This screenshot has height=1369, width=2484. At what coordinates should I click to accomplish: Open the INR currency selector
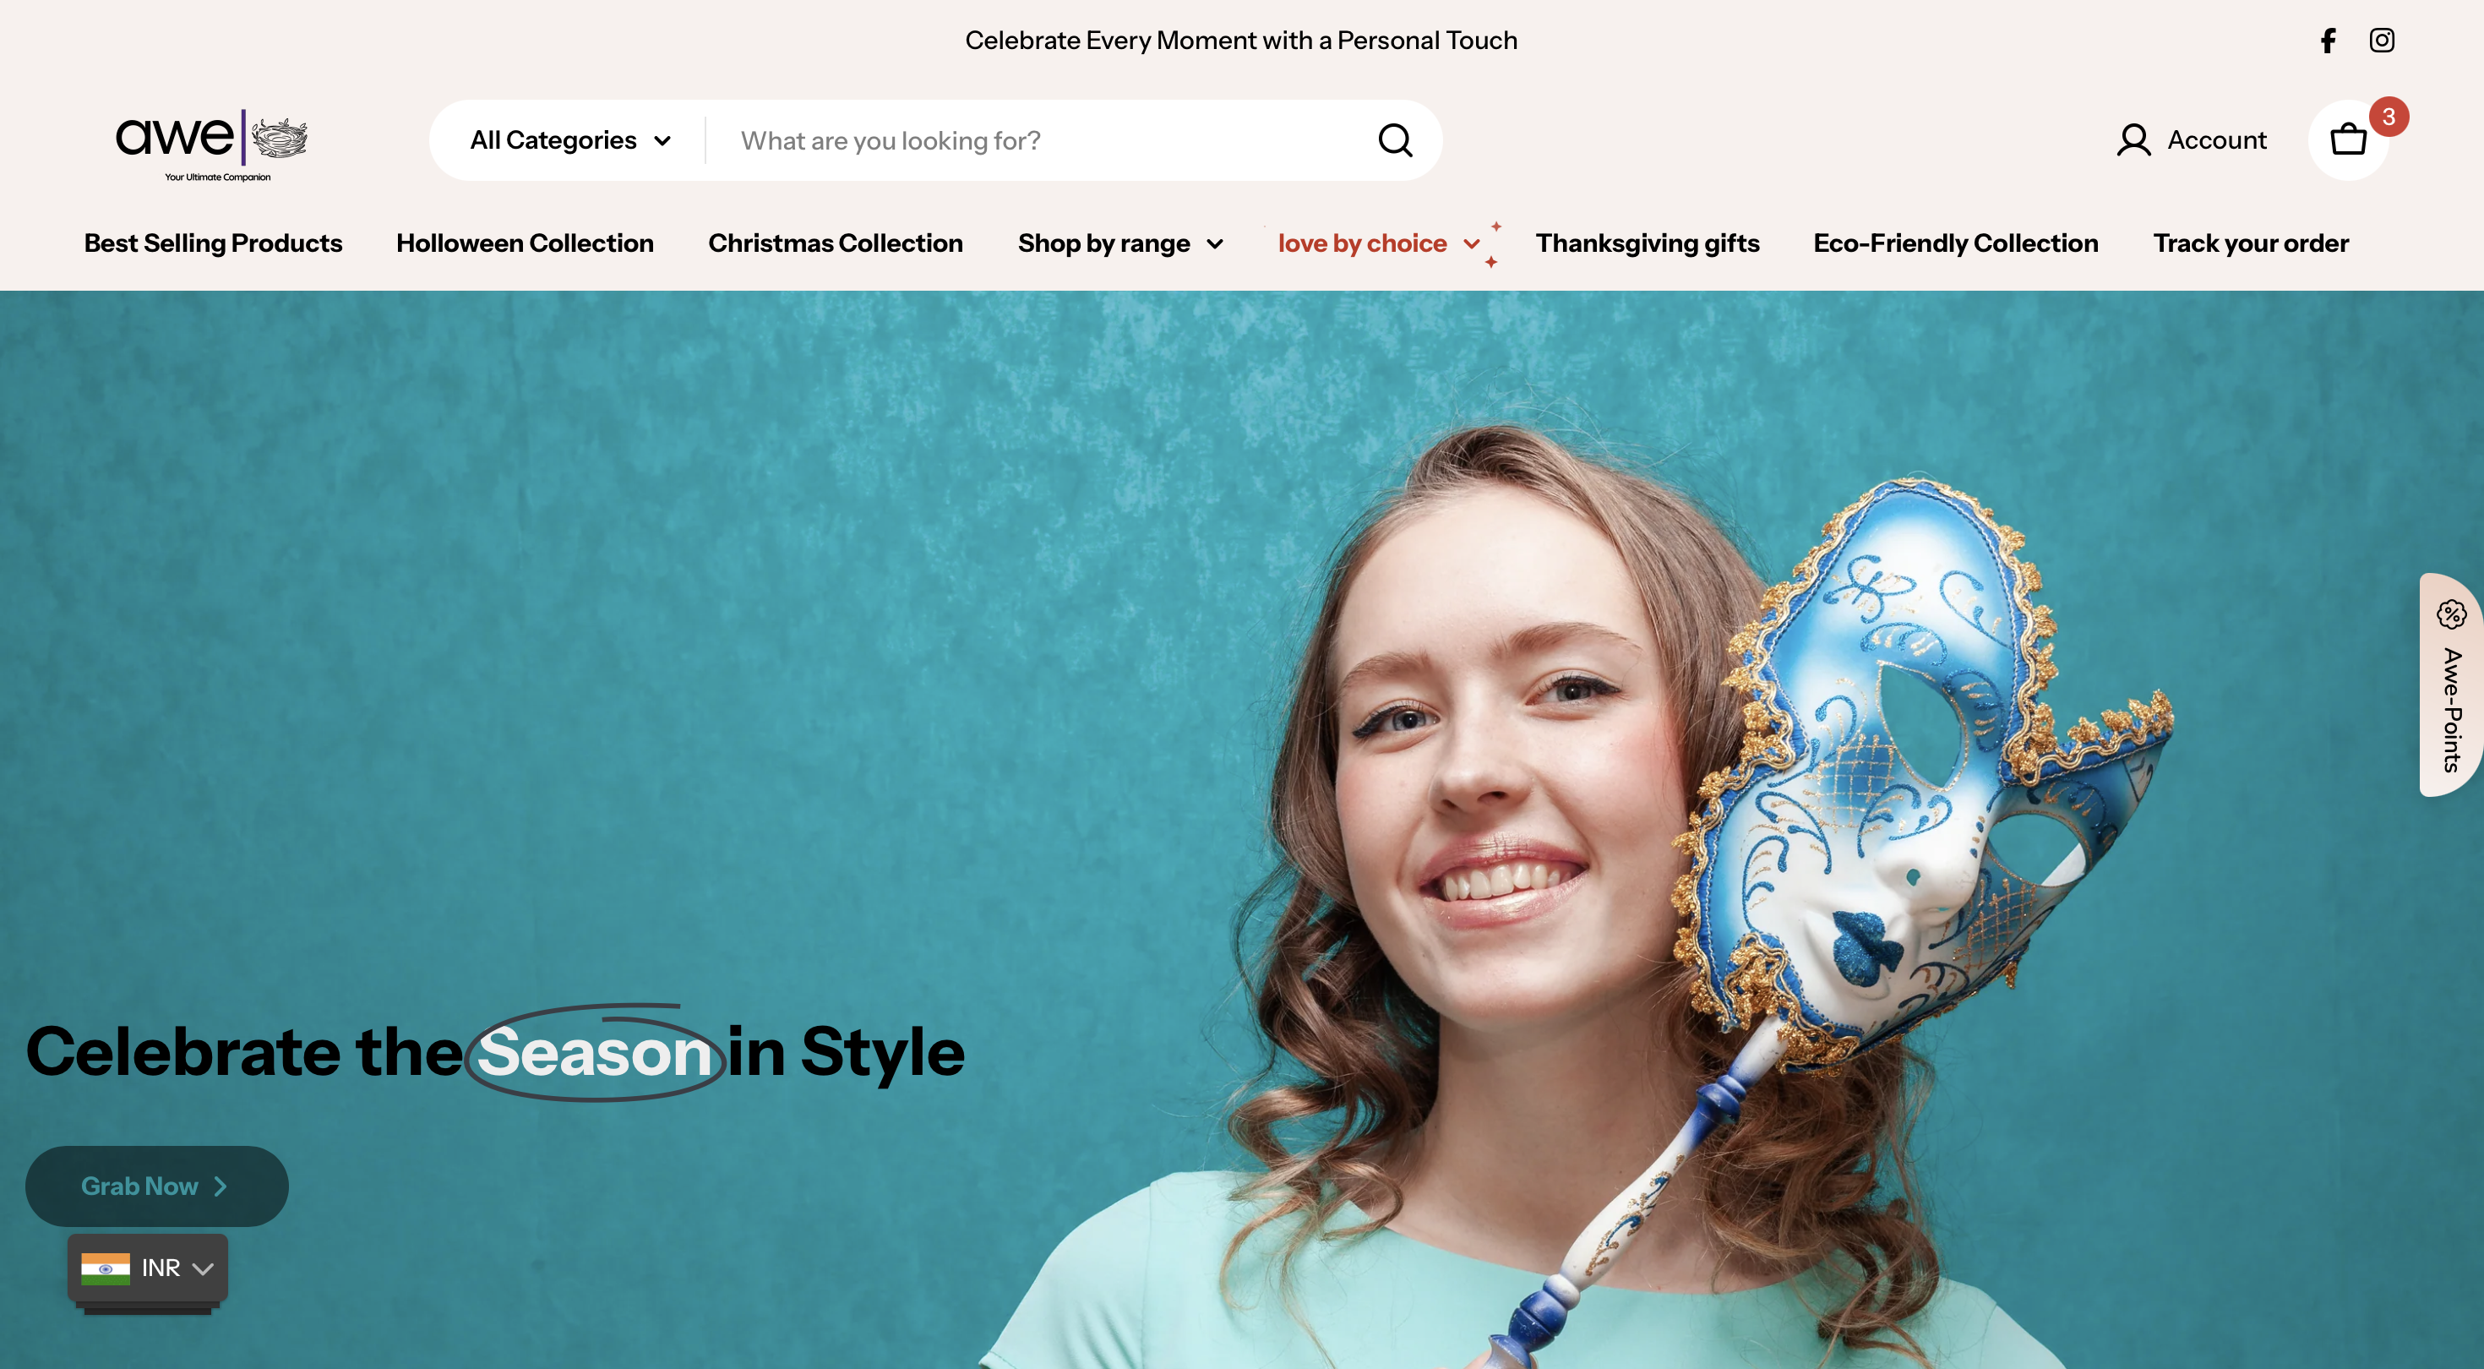tap(148, 1268)
